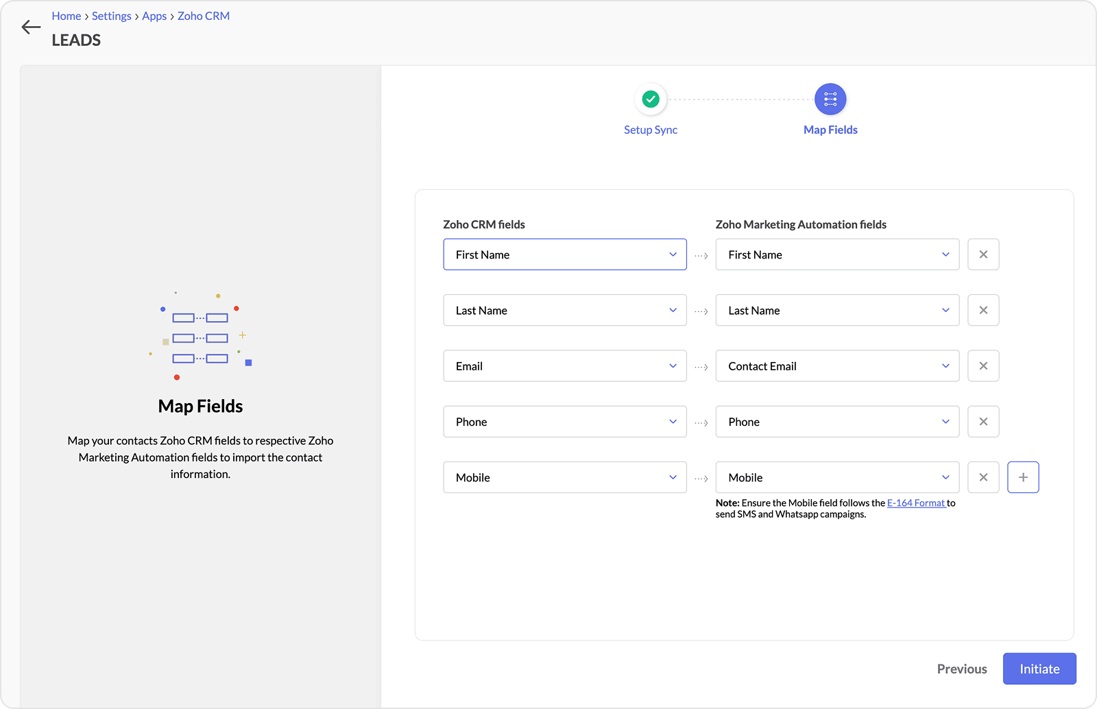Remove the Mobile mapping row
The image size is (1097, 709).
tap(983, 477)
